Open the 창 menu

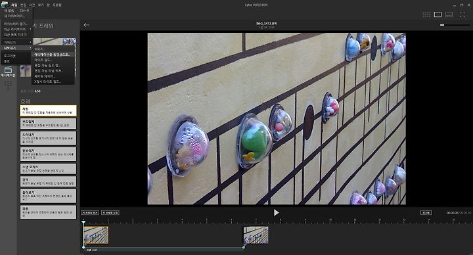pyautogui.click(x=48, y=5)
